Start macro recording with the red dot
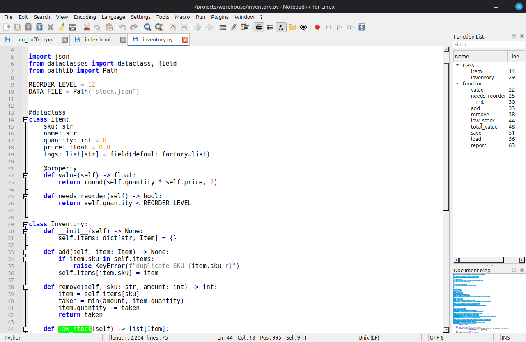The width and height of the screenshot is (526, 342). click(x=317, y=27)
